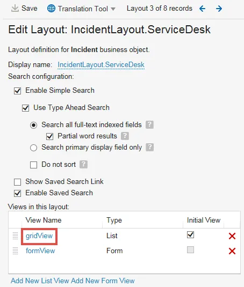Click Add New Form View link
244x287 pixels.
click(x=103, y=281)
